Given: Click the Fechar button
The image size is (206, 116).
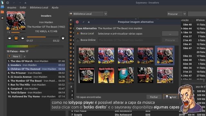Looking at the screenshot, I should click(x=154, y=97).
